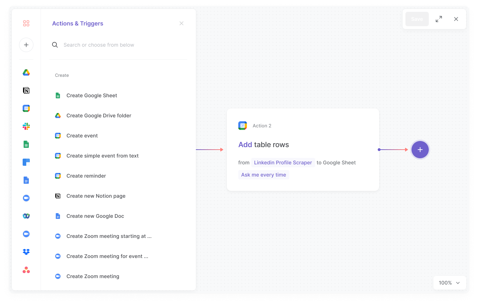The height and width of the screenshot is (305, 478).
Task: Open the apps grid icon in sidebar
Action: pyautogui.click(x=26, y=23)
